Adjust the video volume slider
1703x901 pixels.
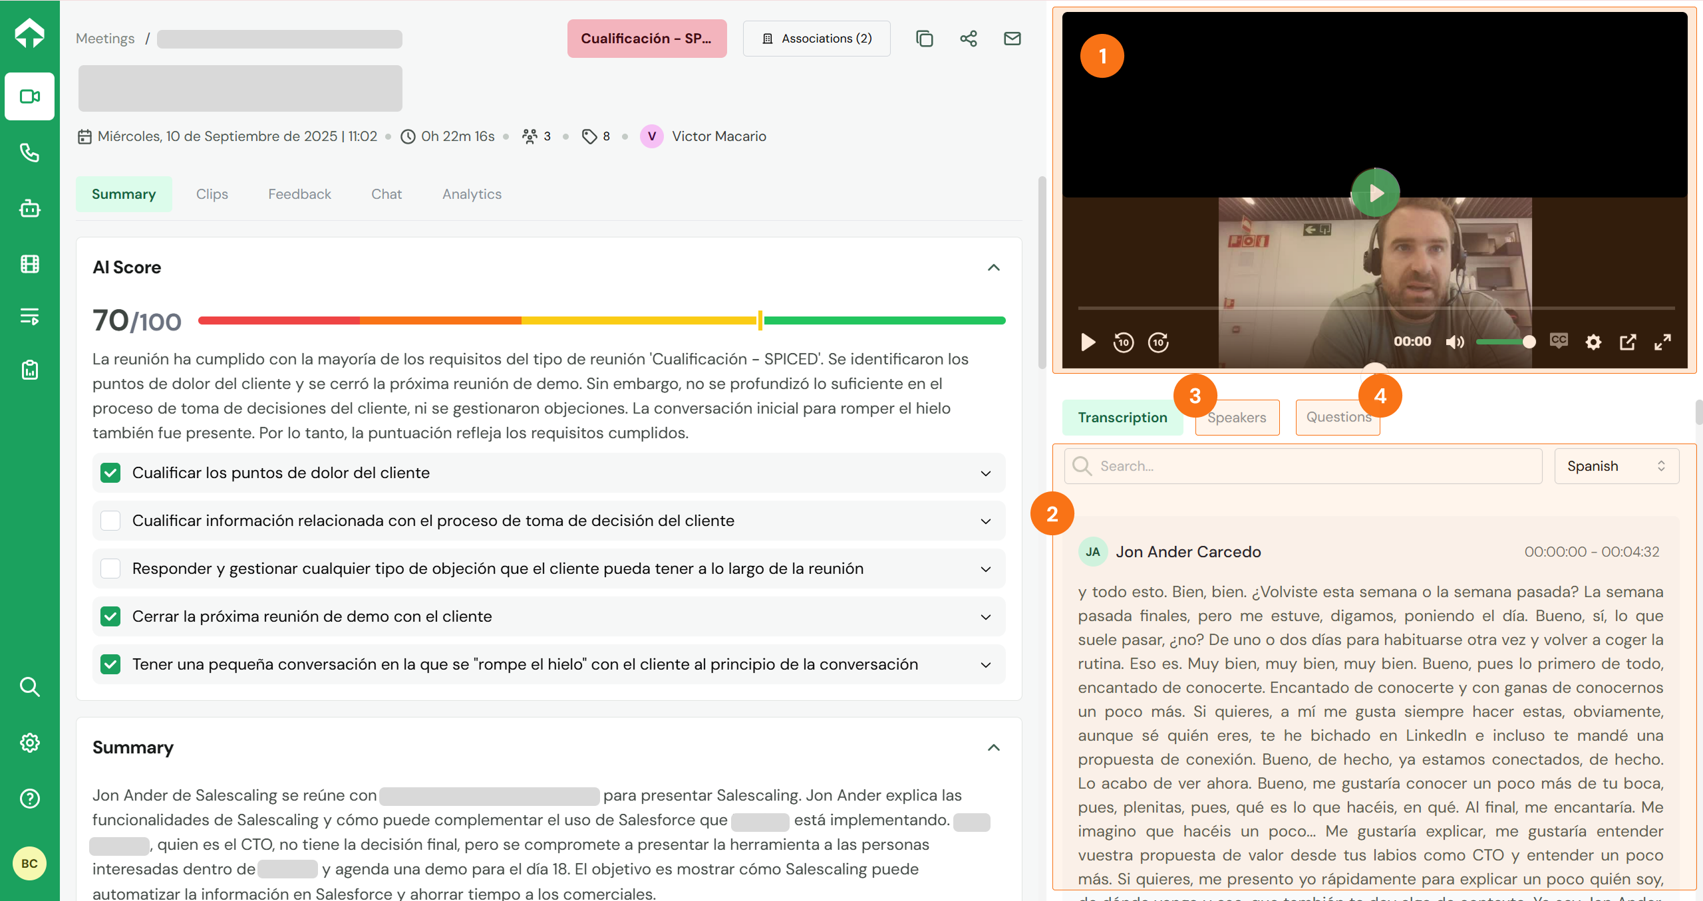tap(1502, 342)
